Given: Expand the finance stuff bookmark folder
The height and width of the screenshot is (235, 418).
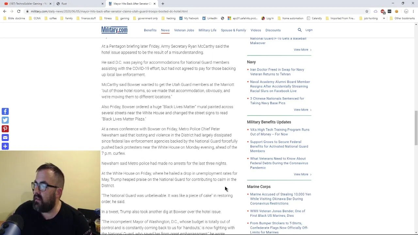Looking at the screenshot, I should (86, 18).
